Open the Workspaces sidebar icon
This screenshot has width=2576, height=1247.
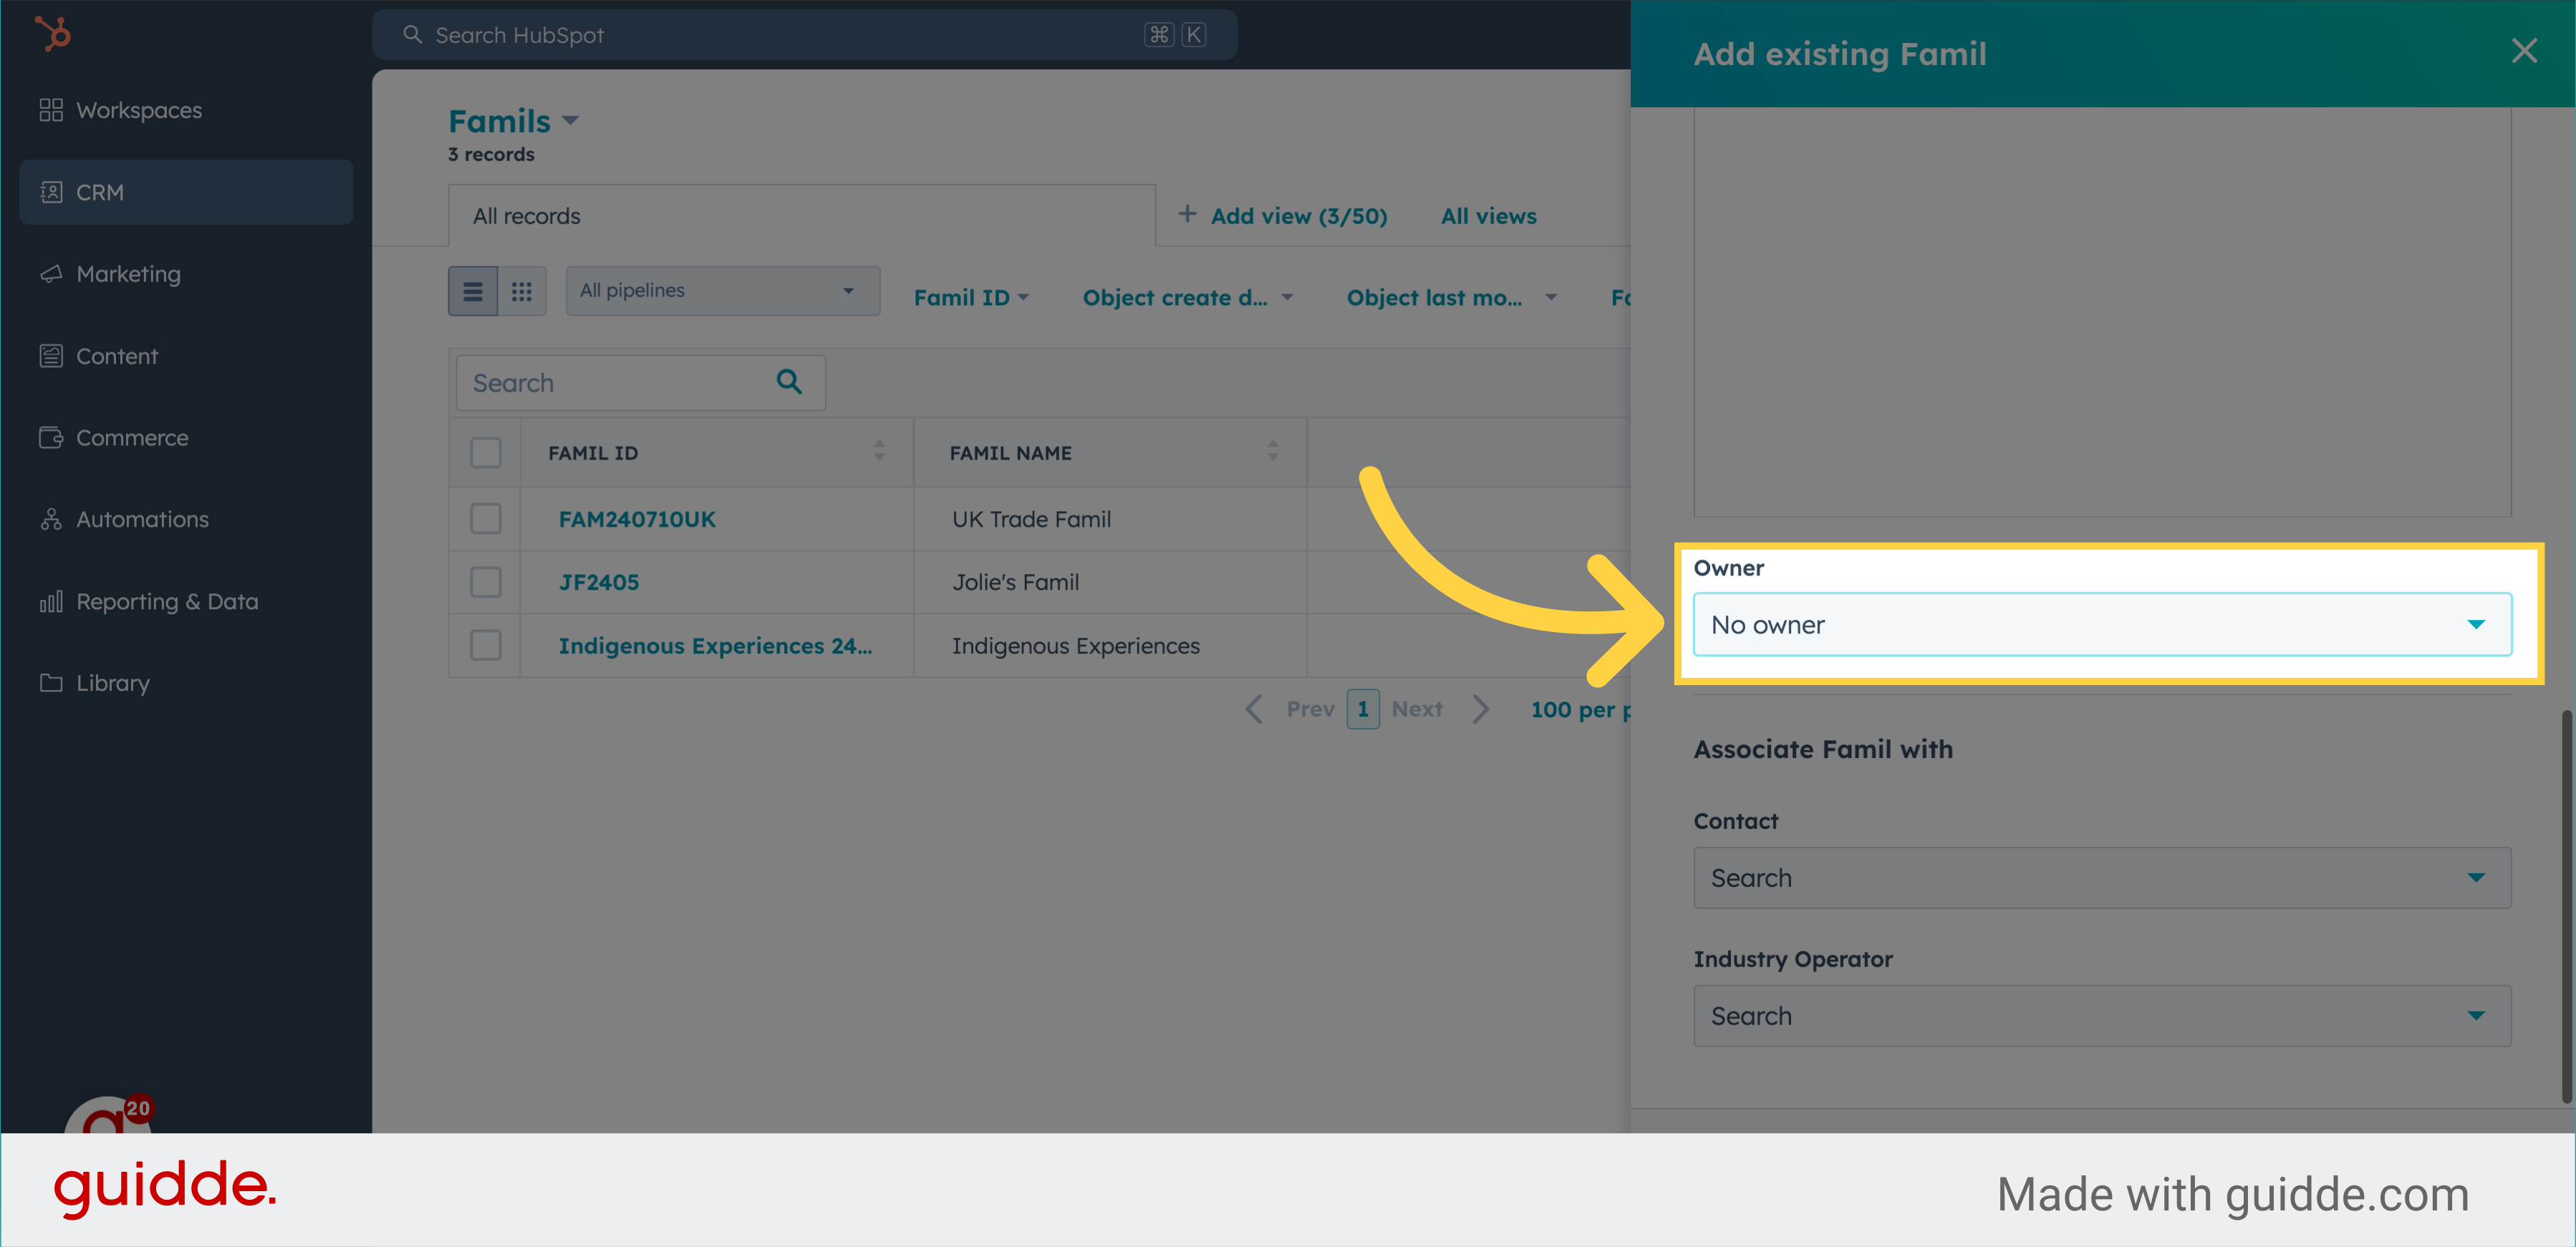coord(51,110)
